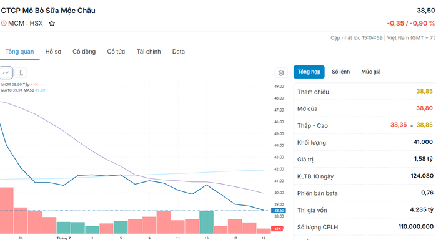The image size is (436, 240).
Task: Select the Tổng quan tab
Action: (x=19, y=52)
